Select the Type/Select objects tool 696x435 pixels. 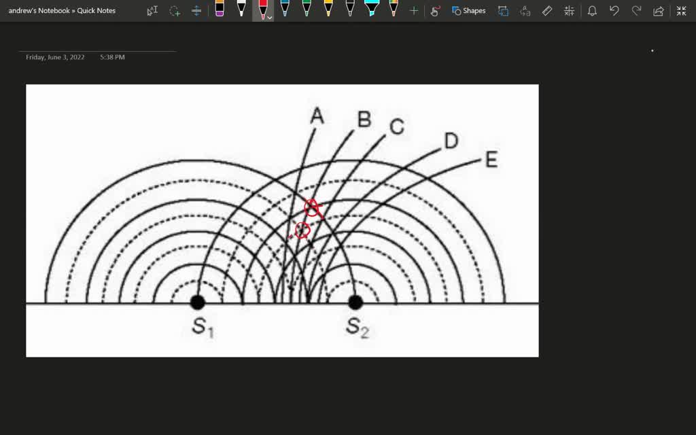(x=152, y=11)
